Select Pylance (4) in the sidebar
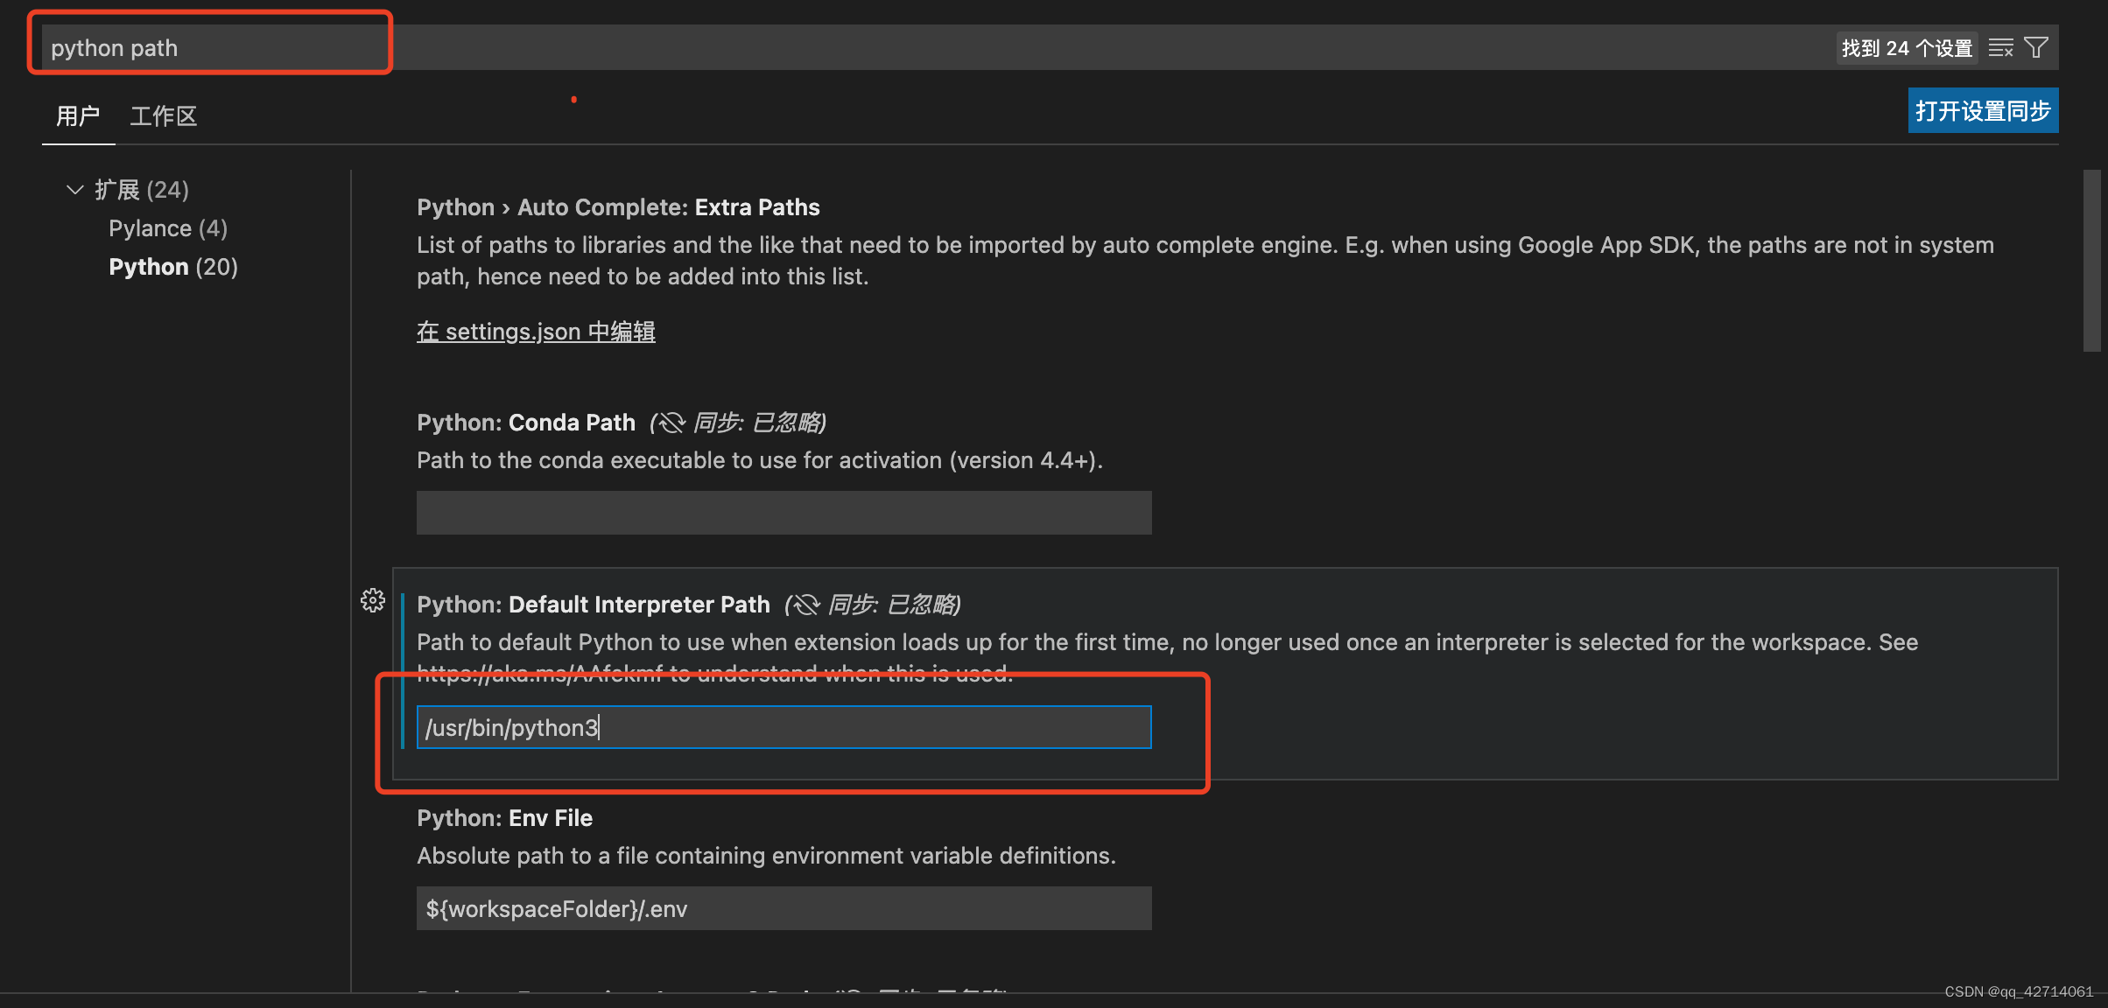 point(167,227)
